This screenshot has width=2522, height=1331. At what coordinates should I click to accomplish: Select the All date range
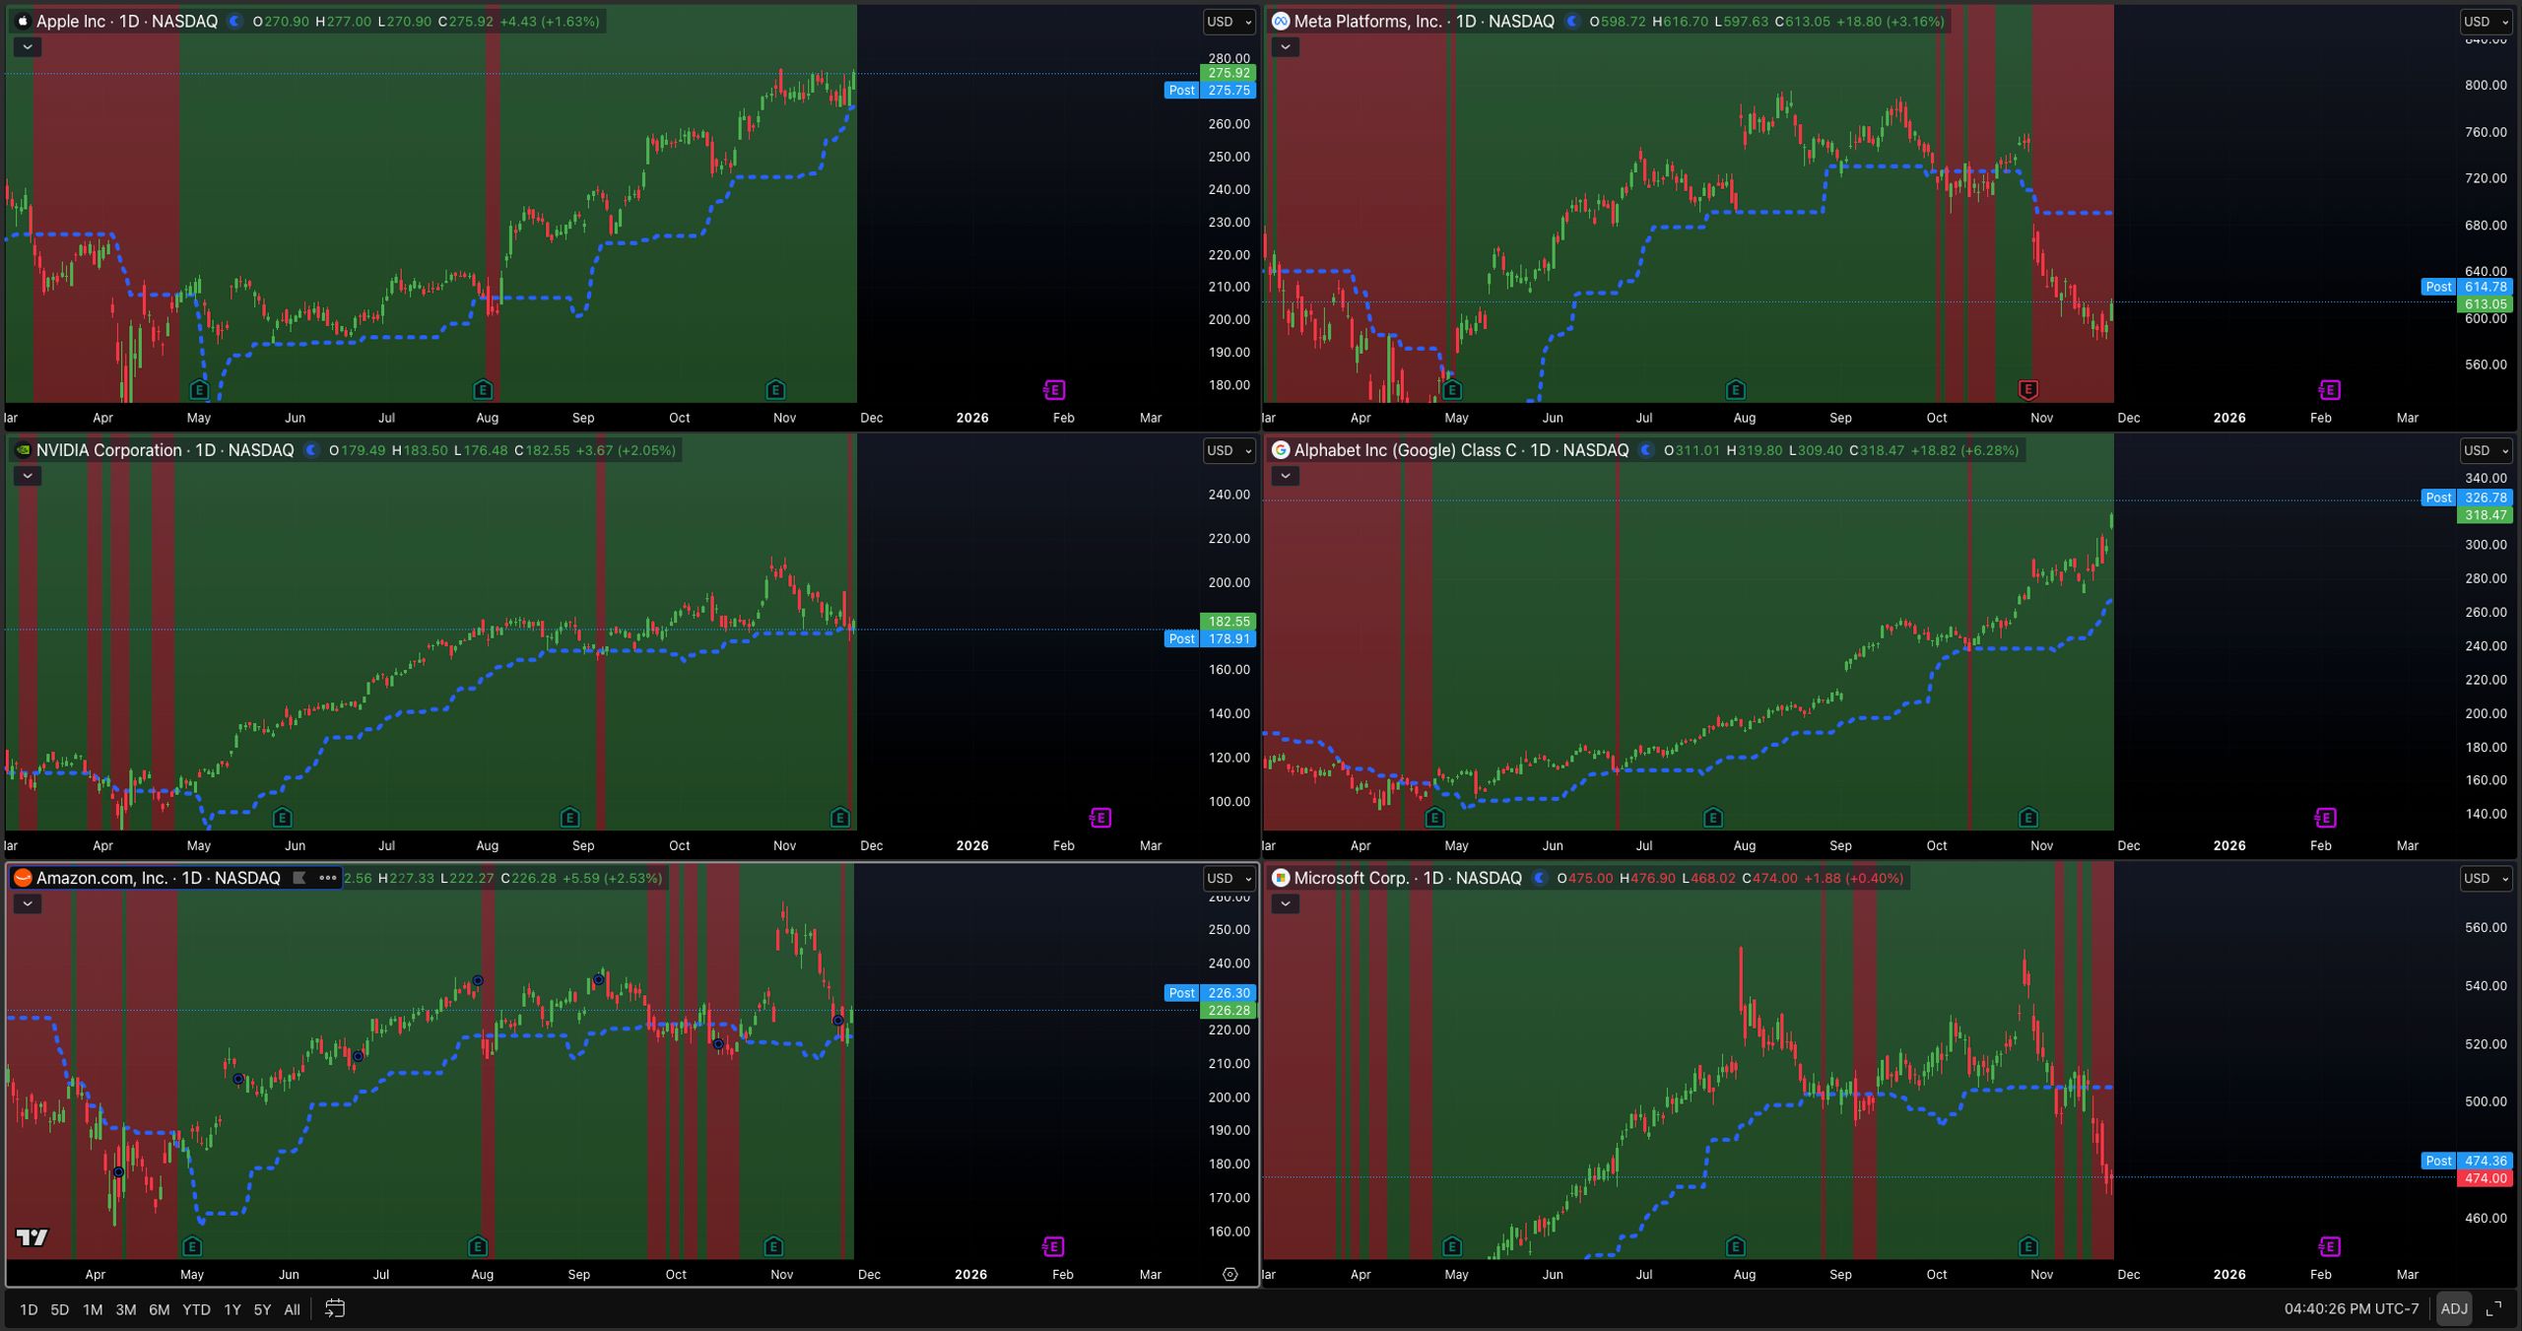point(292,1309)
